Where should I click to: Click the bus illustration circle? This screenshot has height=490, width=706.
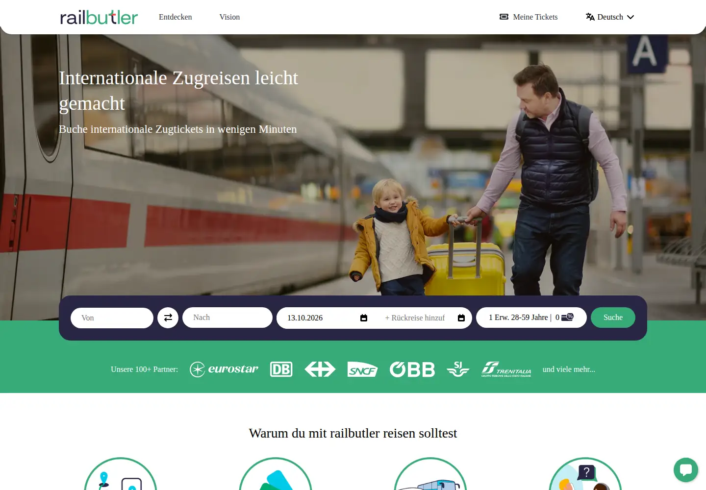point(430,474)
